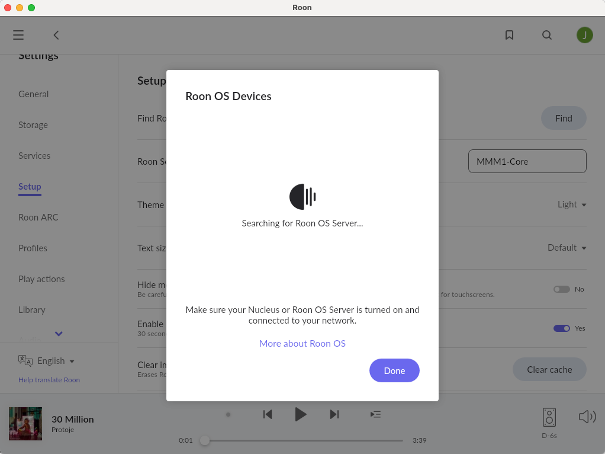The width and height of the screenshot is (605, 454).
Task: Open the volume control icon
Action: click(587, 417)
